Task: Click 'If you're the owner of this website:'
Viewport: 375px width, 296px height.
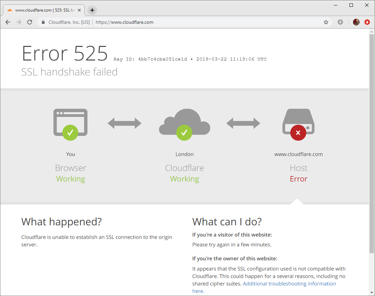Action: pos(235,259)
